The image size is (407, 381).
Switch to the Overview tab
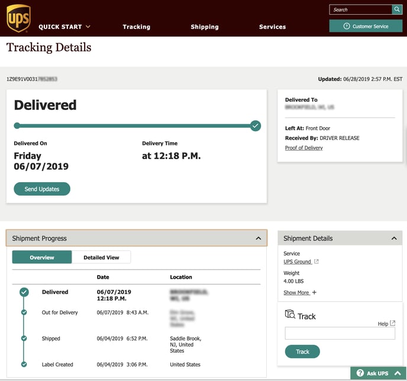42,257
